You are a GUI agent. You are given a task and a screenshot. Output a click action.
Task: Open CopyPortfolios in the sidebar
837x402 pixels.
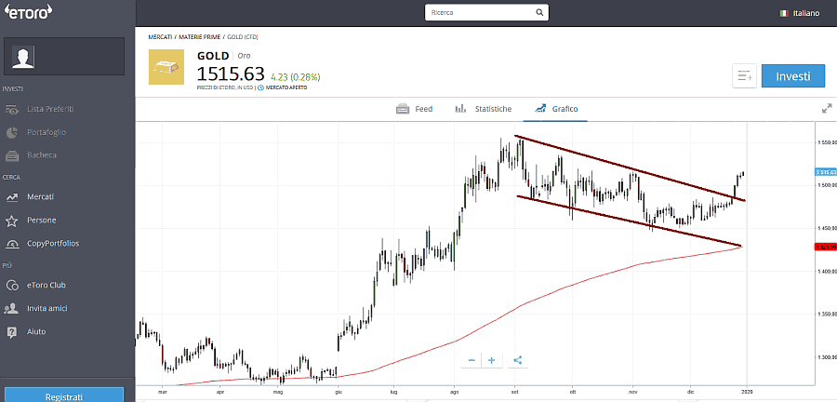[53, 243]
